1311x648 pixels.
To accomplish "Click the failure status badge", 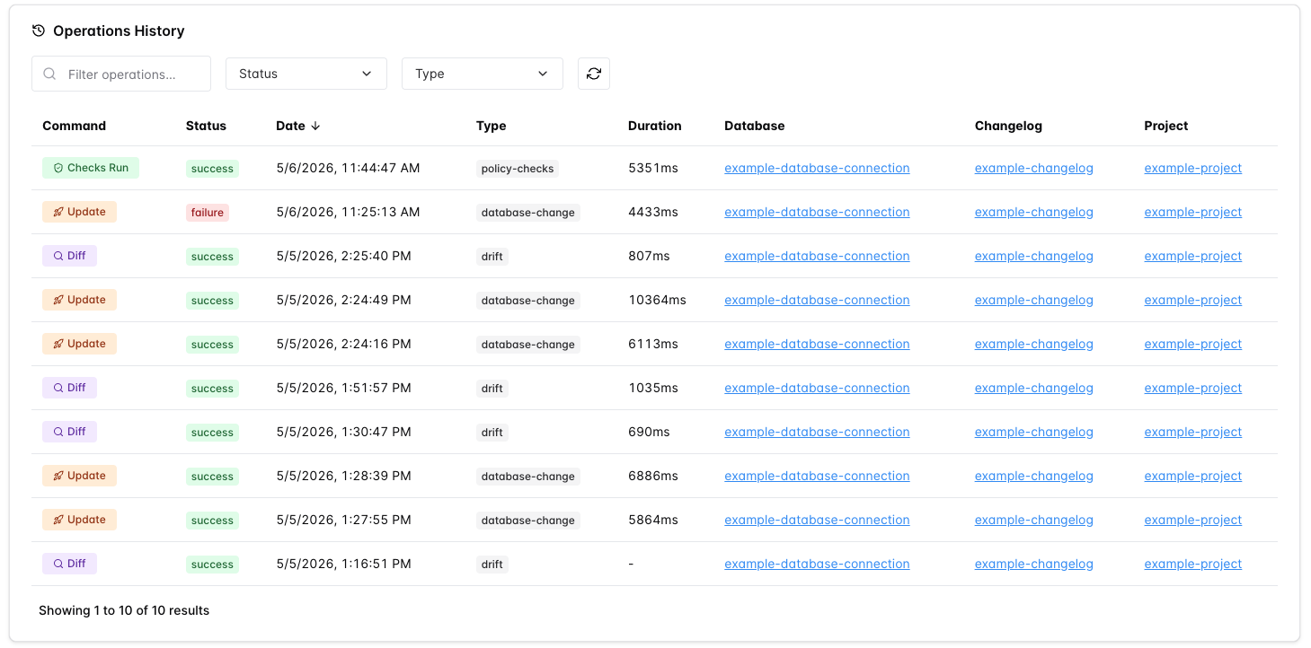I will pyautogui.click(x=208, y=213).
